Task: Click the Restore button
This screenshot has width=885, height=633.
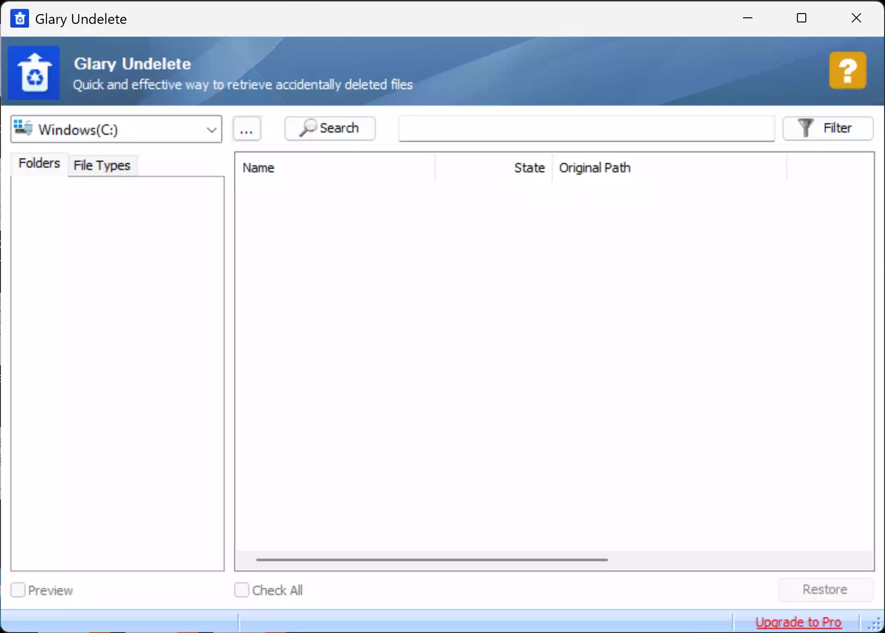Action: (x=825, y=589)
